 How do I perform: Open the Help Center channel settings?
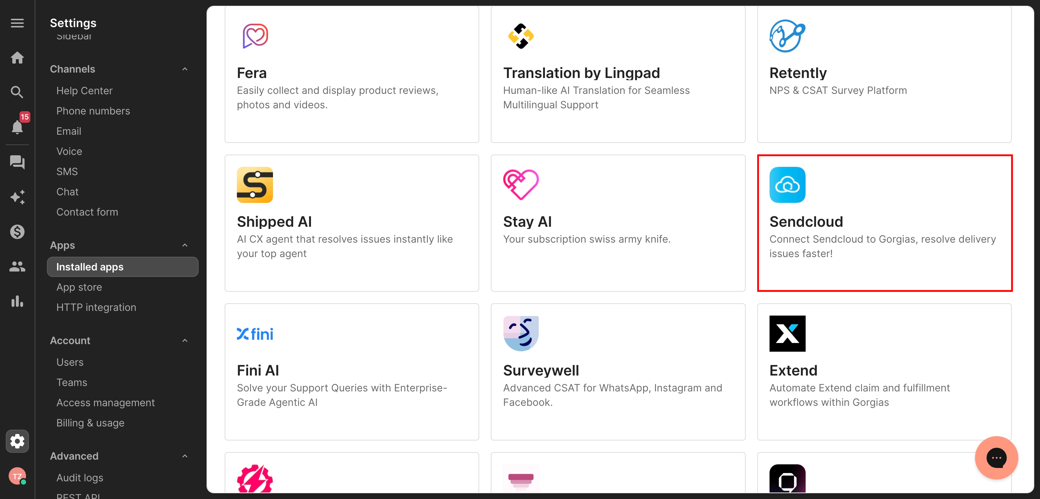[x=84, y=90]
